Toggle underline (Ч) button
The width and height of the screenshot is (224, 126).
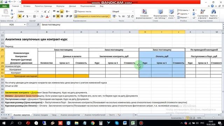[27, 16]
